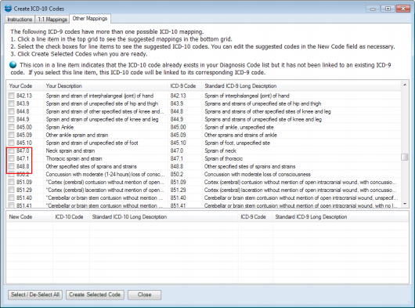The height and width of the screenshot is (308, 415).
Task: Click the Create ICD-10 Codes window icon
Action: click(8, 9)
